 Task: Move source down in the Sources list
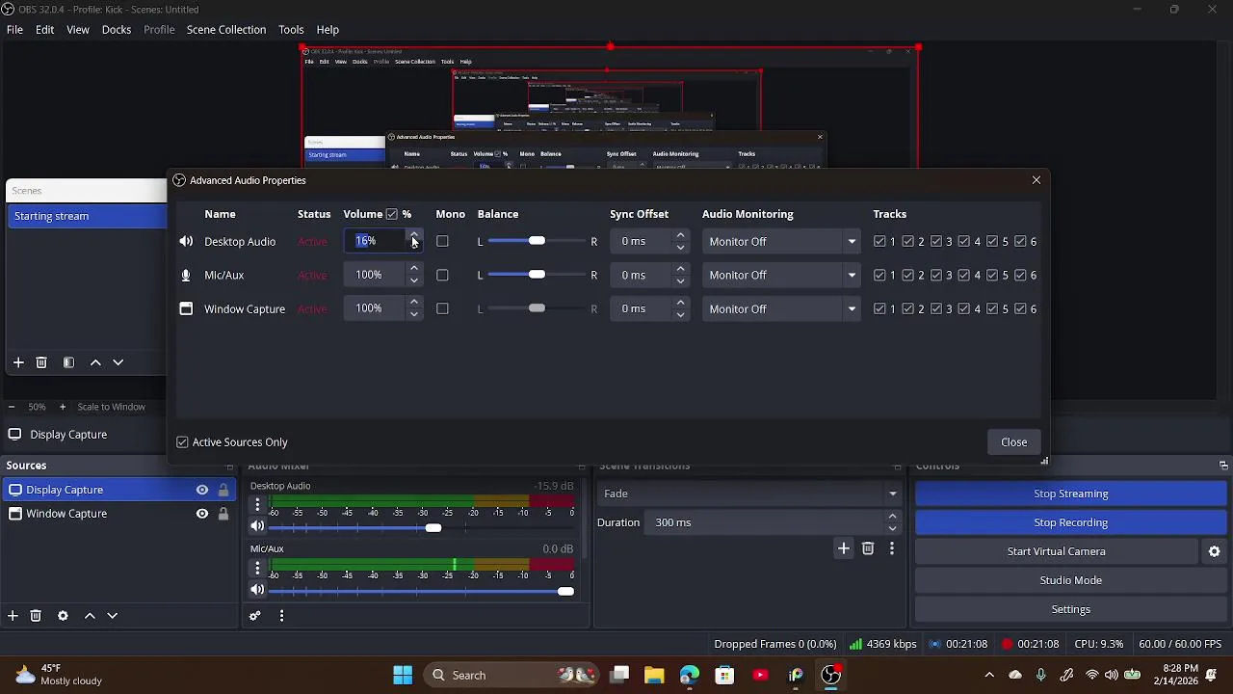113,616
